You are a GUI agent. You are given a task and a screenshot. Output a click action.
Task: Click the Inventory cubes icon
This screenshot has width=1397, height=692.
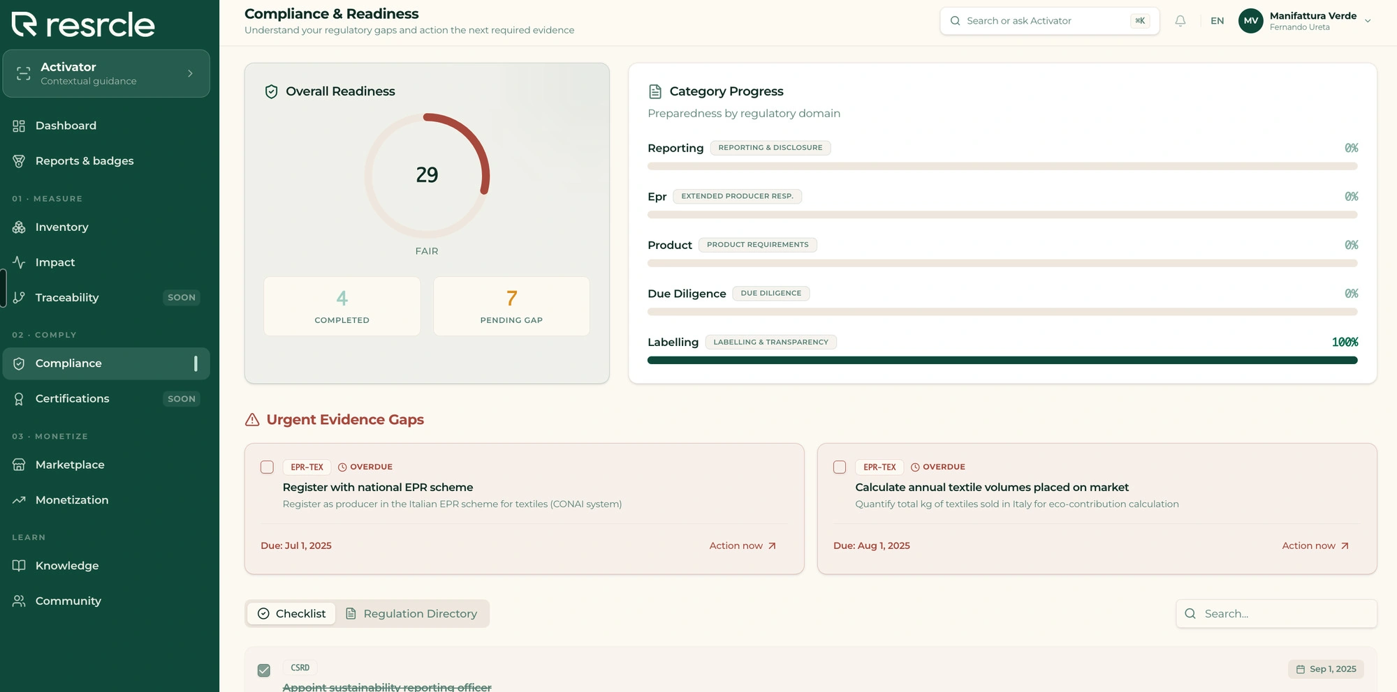click(19, 227)
